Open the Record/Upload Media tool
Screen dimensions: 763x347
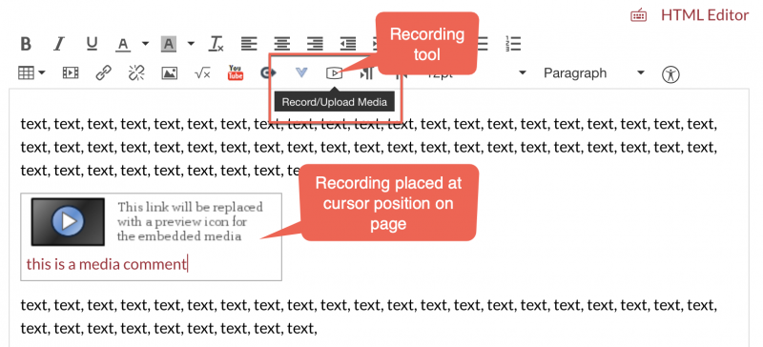[x=335, y=73]
